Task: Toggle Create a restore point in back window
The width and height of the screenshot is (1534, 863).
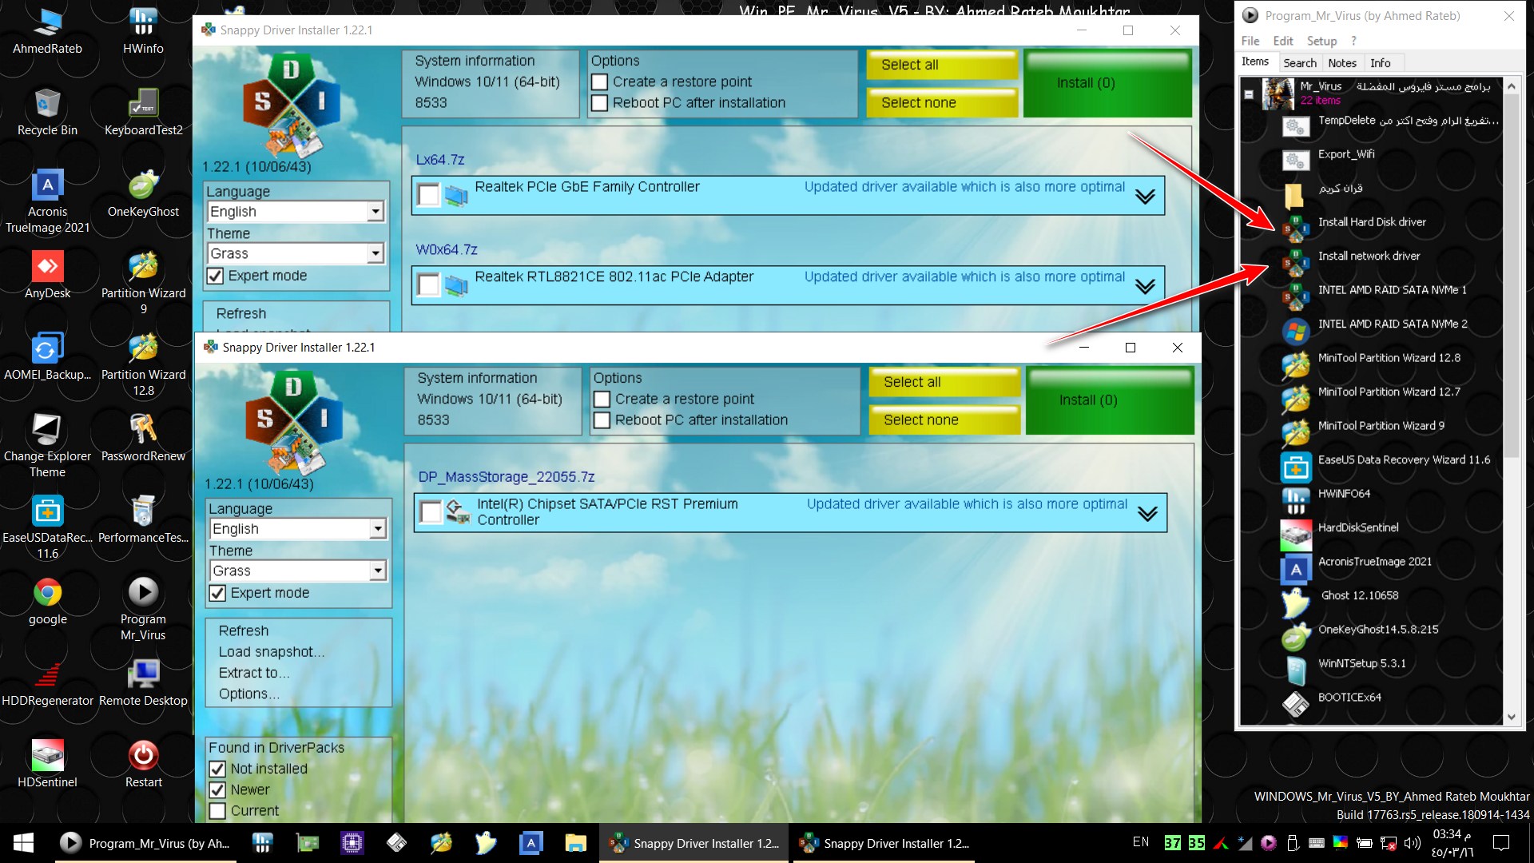Action: click(600, 82)
